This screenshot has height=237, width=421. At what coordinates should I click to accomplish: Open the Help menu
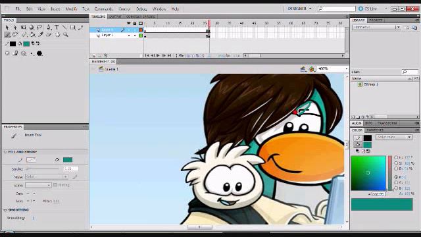point(175,9)
